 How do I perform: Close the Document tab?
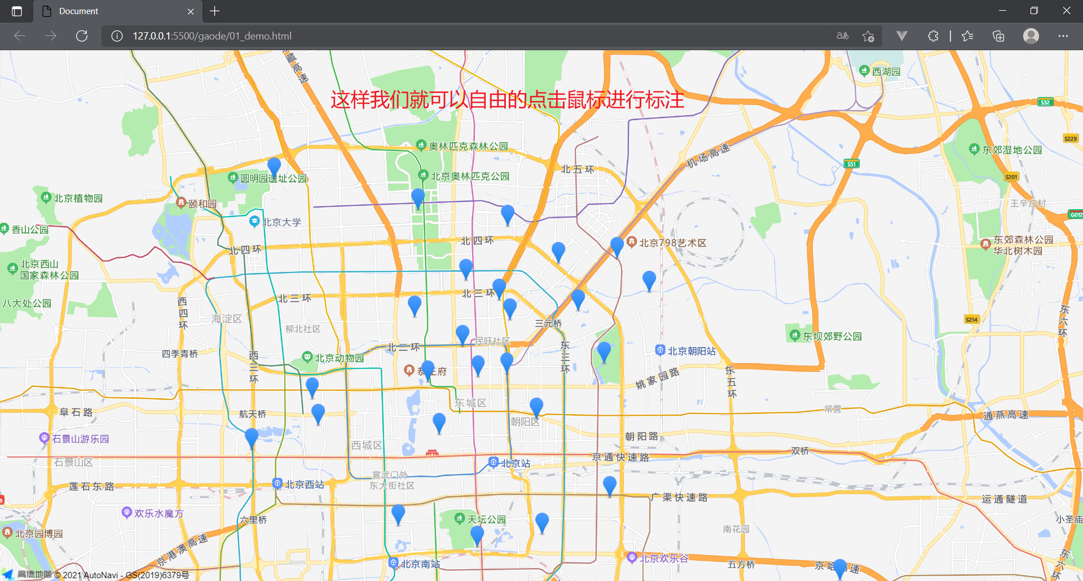point(191,11)
